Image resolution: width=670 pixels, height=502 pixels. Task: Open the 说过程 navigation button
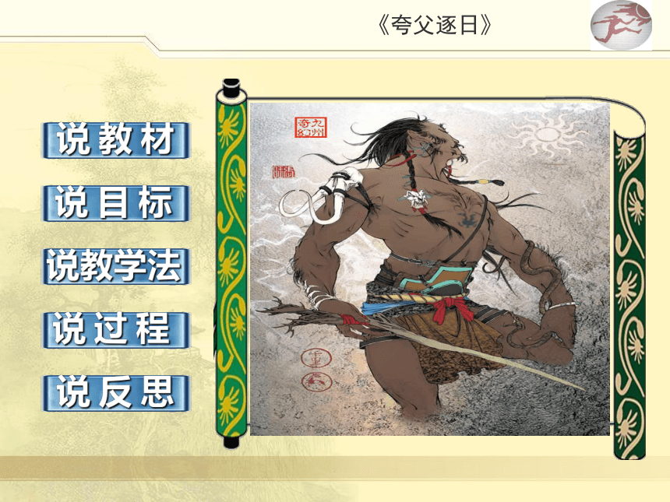click(x=115, y=329)
